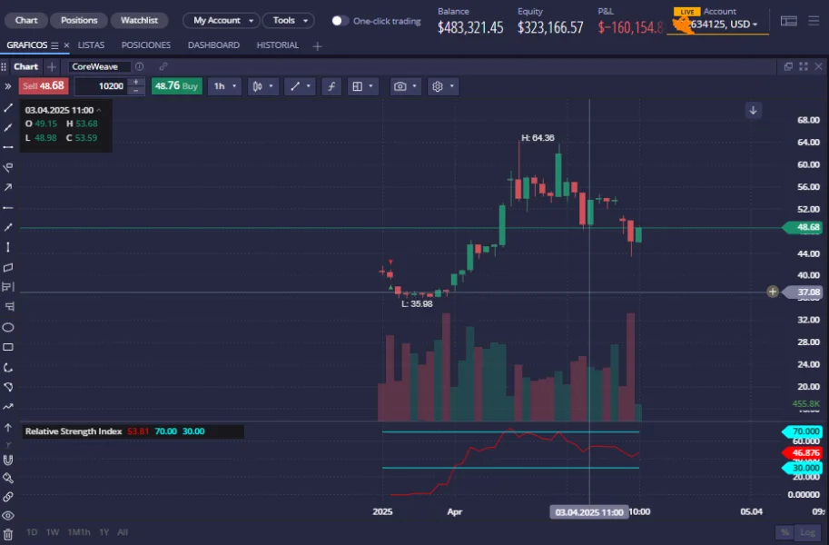829x545 pixels.
Task: Increase quantity with the plus stepper
Action: coord(136,82)
